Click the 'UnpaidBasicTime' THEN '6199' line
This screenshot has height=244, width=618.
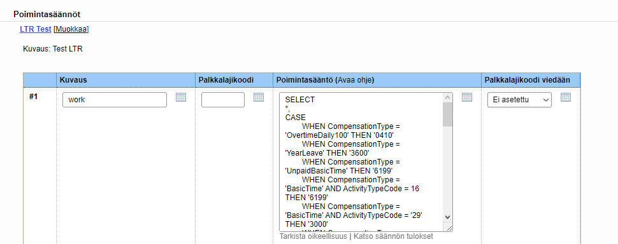click(339, 170)
